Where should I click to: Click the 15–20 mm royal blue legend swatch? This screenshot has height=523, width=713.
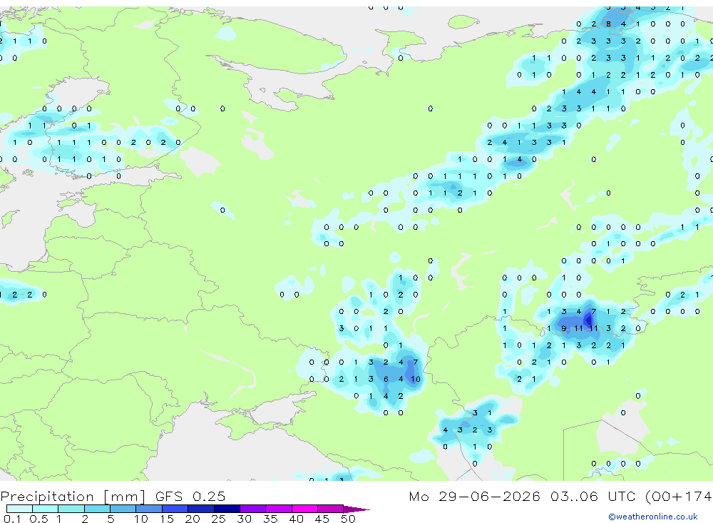pyautogui.click(x=175, y=509)
